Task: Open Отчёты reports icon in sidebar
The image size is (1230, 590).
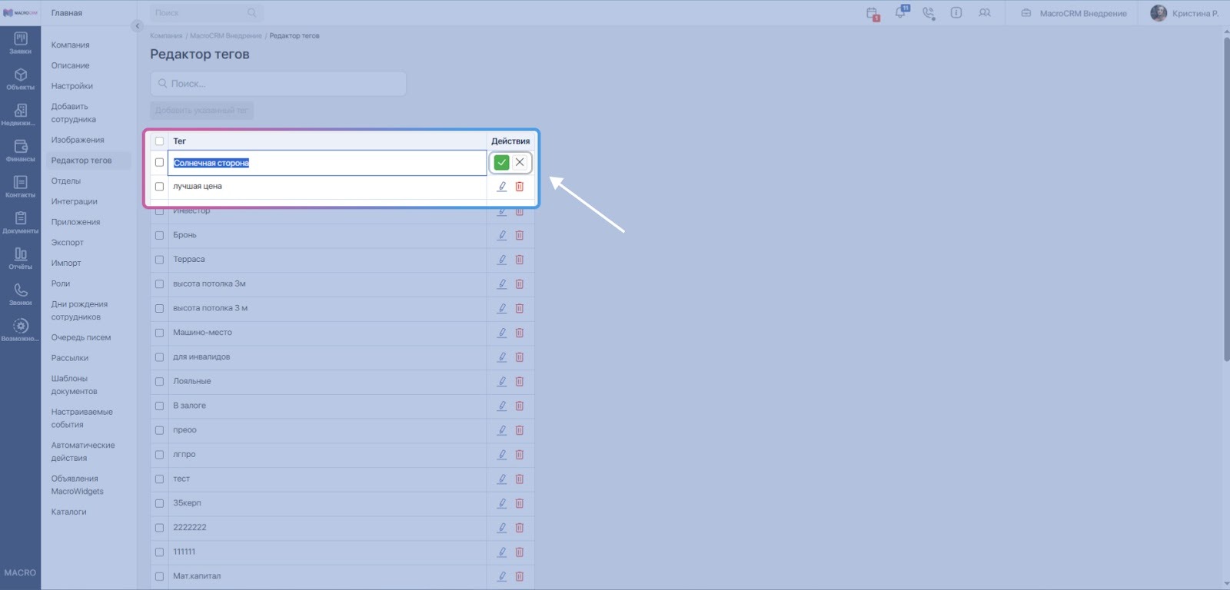Action: (x=21, y=258)
